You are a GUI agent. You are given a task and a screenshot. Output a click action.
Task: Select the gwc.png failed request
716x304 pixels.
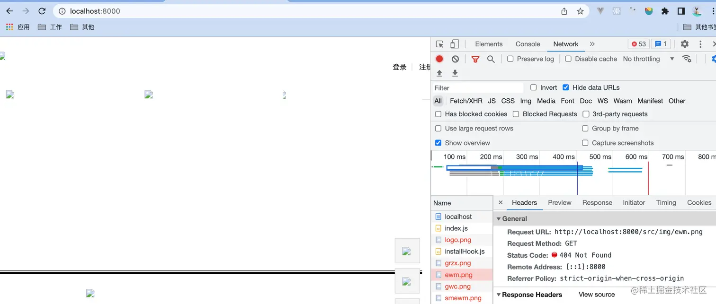point(462,287)
